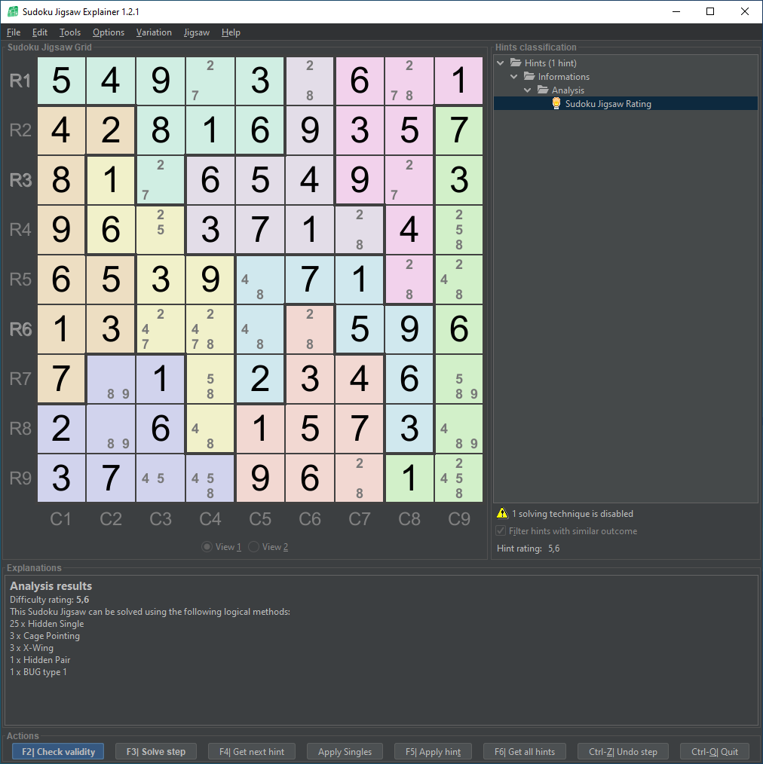763x764 pixels.
Task: Select grid cell R8C4 with candidates 4,8
Action: pyautogui.click(x=210, y=428)
